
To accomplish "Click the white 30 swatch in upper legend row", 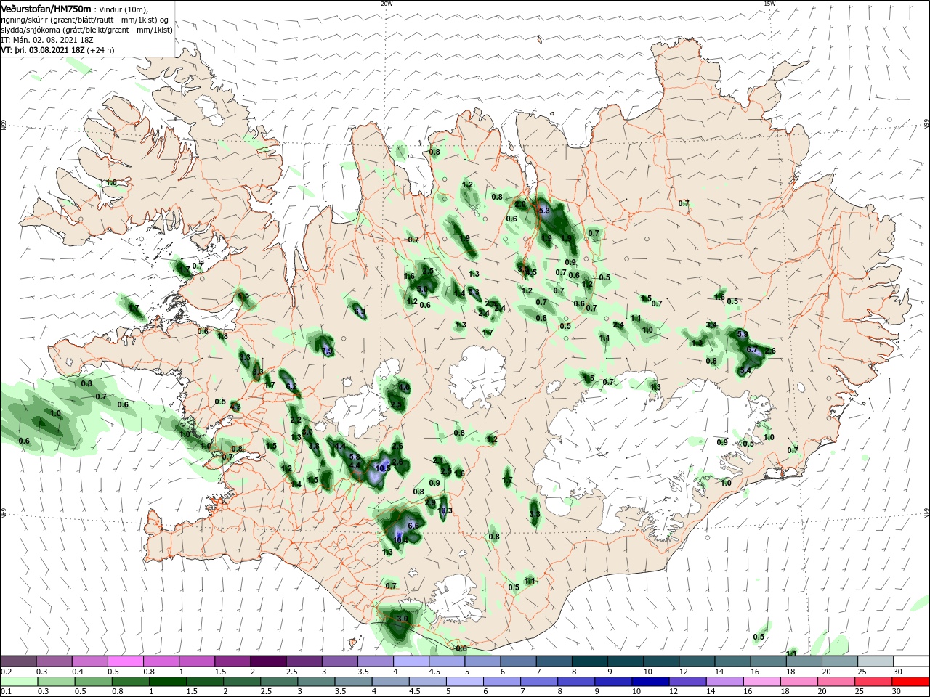I will point(911,661).
